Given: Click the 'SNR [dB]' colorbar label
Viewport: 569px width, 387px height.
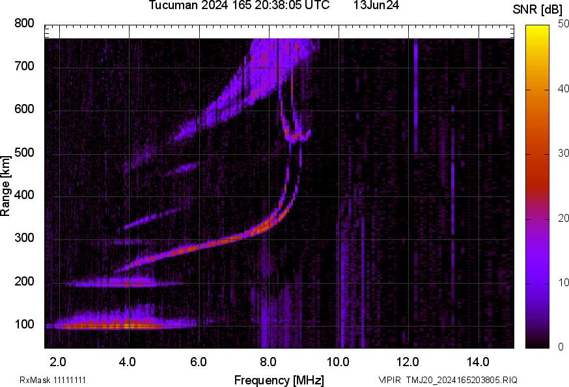Looking at the screenshot, I should (537, 9).
